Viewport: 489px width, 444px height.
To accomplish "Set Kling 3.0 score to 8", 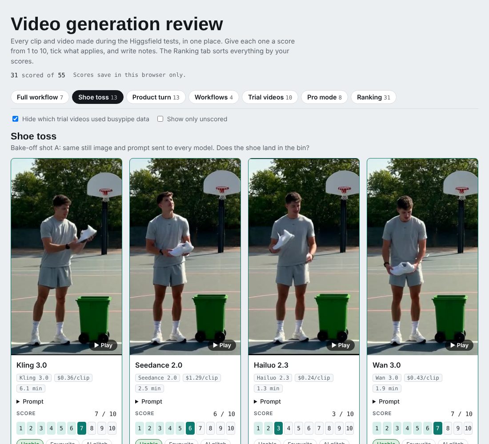I will tap(92, 428).
